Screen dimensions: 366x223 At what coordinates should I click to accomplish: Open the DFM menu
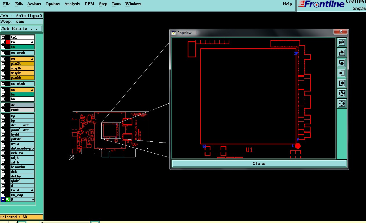click(89, 4)
